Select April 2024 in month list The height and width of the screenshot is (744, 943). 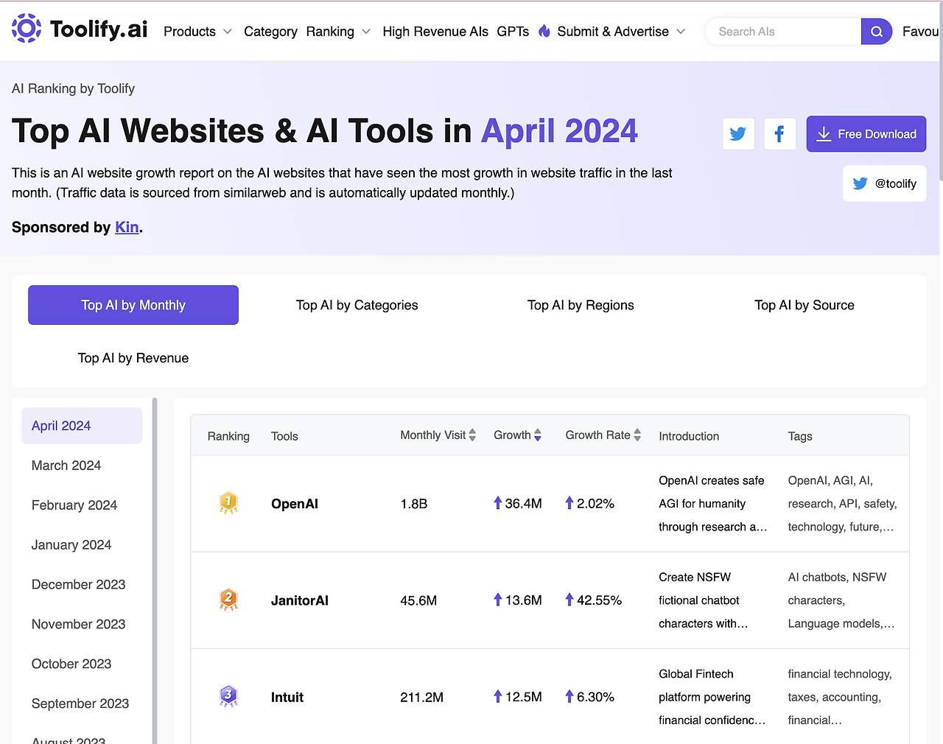(82, 426)
